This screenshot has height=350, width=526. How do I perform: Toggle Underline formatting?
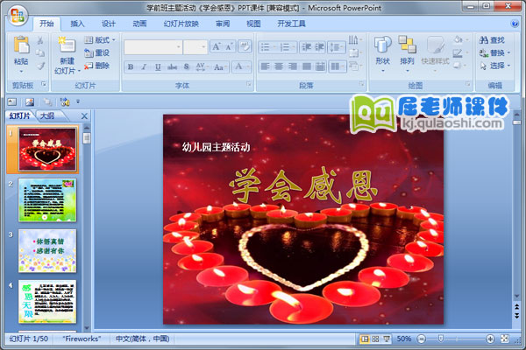(x=158, y=67)
